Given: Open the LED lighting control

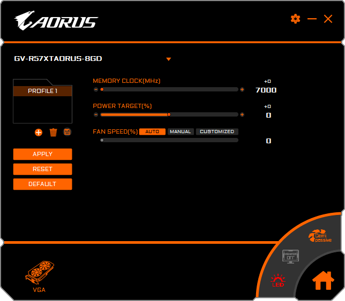Looking at the screenshot, I should tap(278, 281).
